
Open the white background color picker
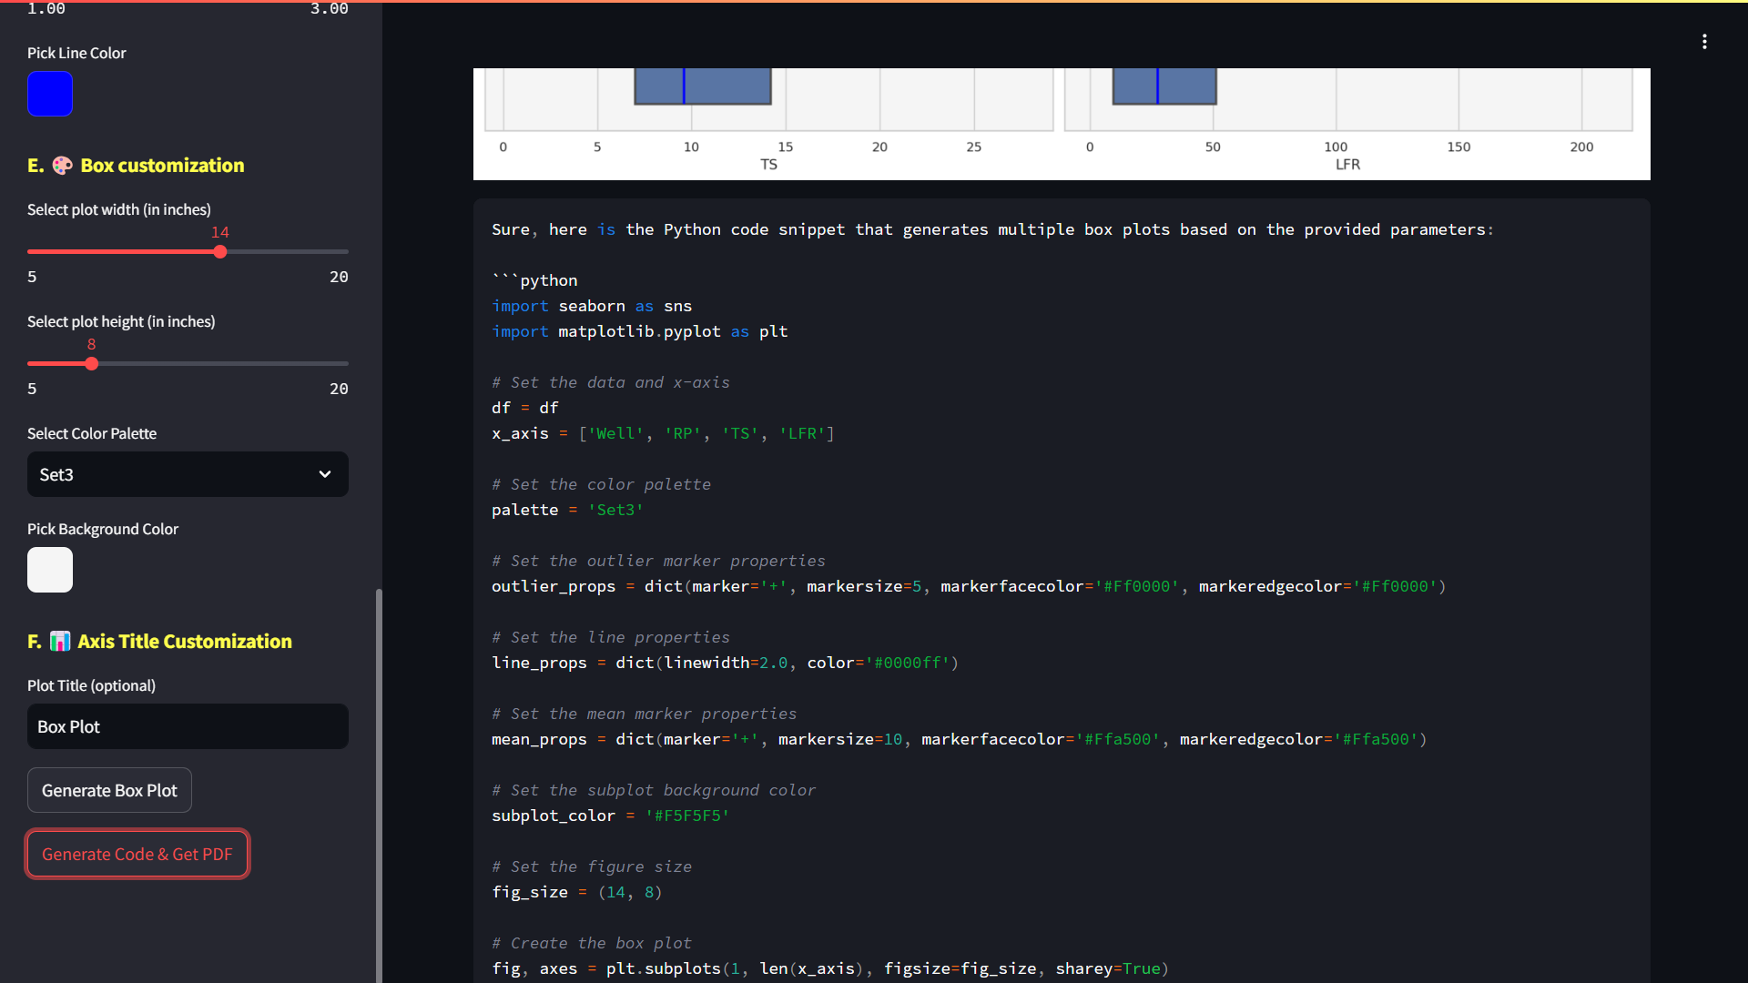[50, 570]
